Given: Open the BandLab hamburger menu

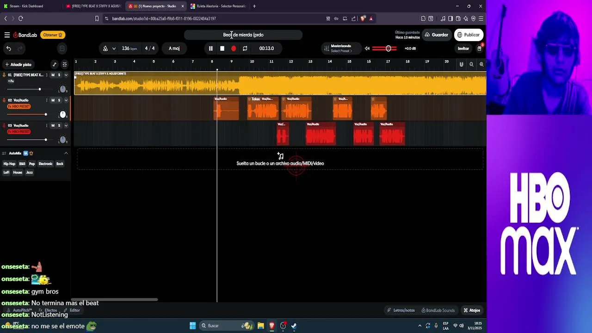Looking at the screenshot, I should click(7, 35).
